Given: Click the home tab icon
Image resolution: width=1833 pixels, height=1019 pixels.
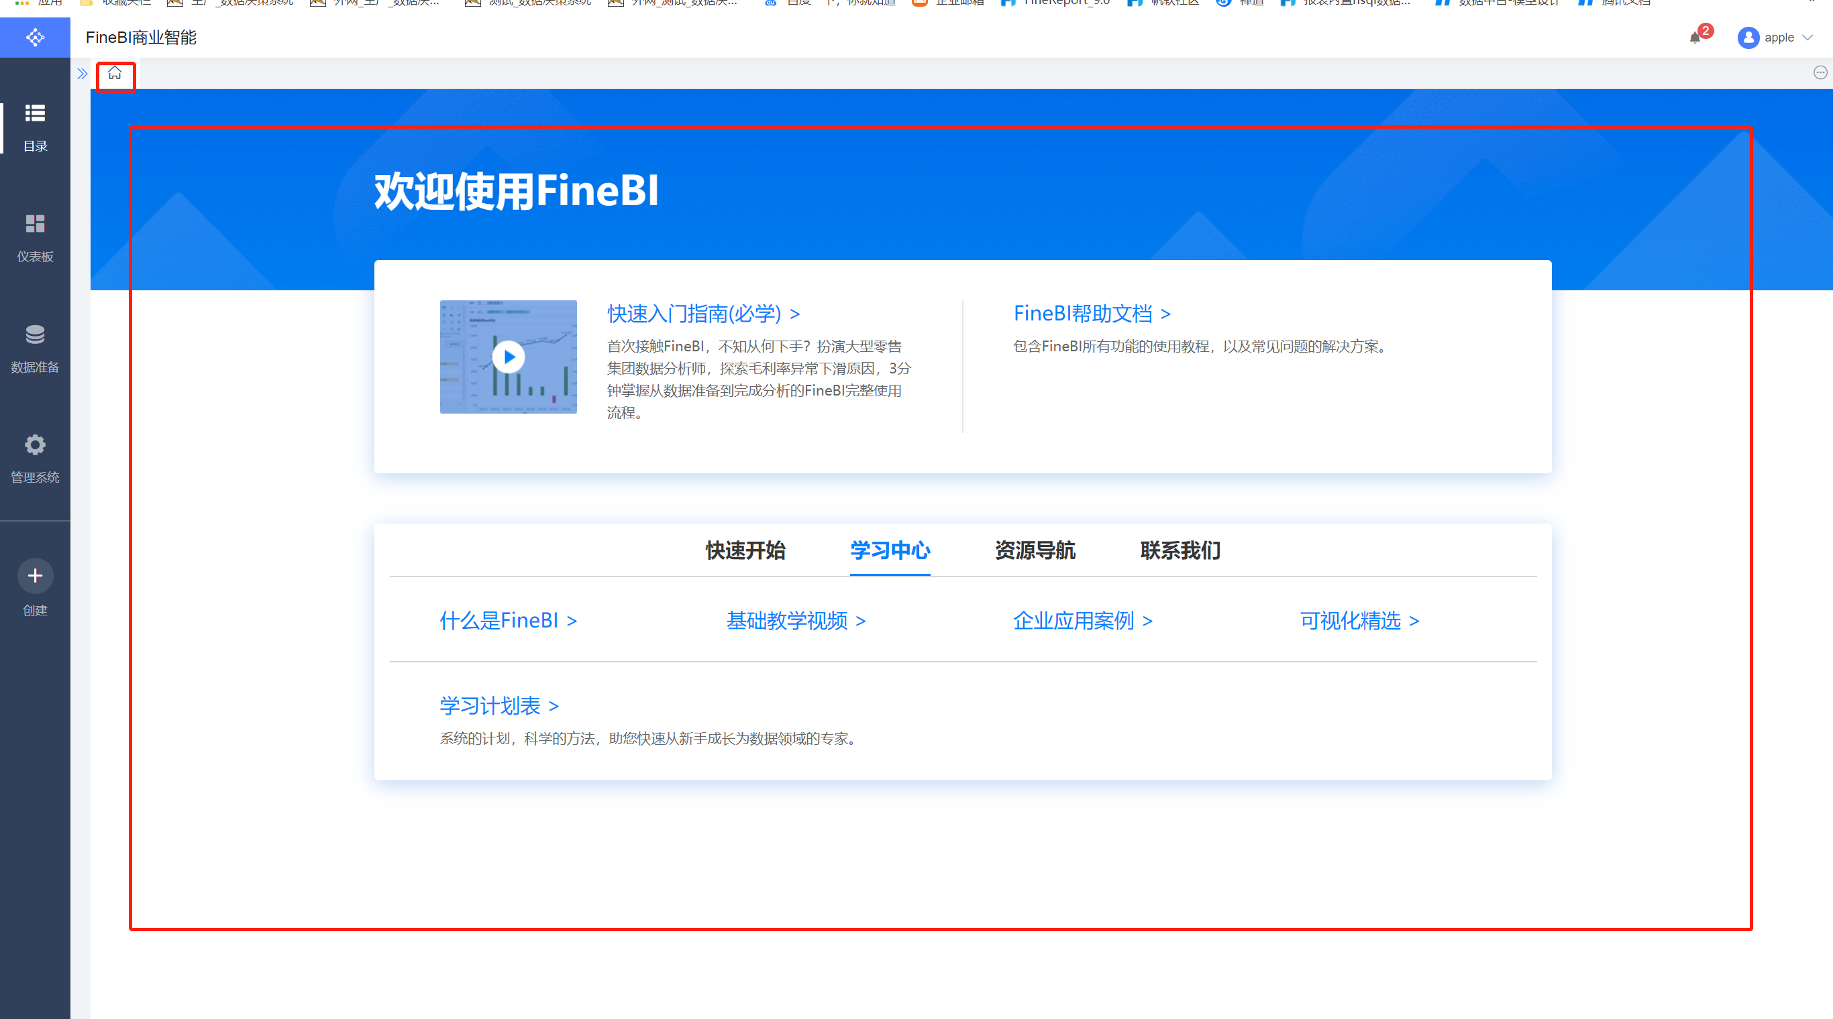Looking at the screenshot, I should (x=115, y=73).
